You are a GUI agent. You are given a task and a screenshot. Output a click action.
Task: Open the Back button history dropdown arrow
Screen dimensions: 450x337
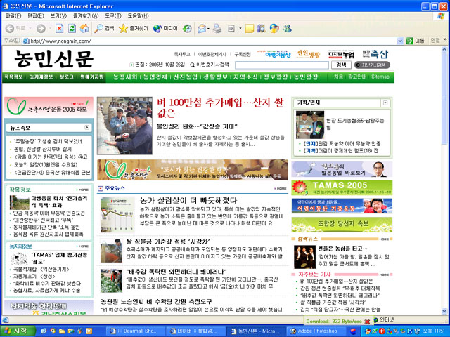pos(30,28)
